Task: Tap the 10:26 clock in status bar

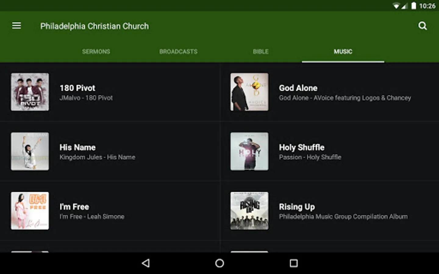Action: tap(427, 6)
